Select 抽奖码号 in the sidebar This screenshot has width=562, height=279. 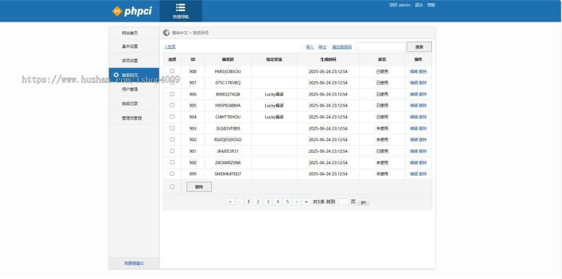(134, 75)
